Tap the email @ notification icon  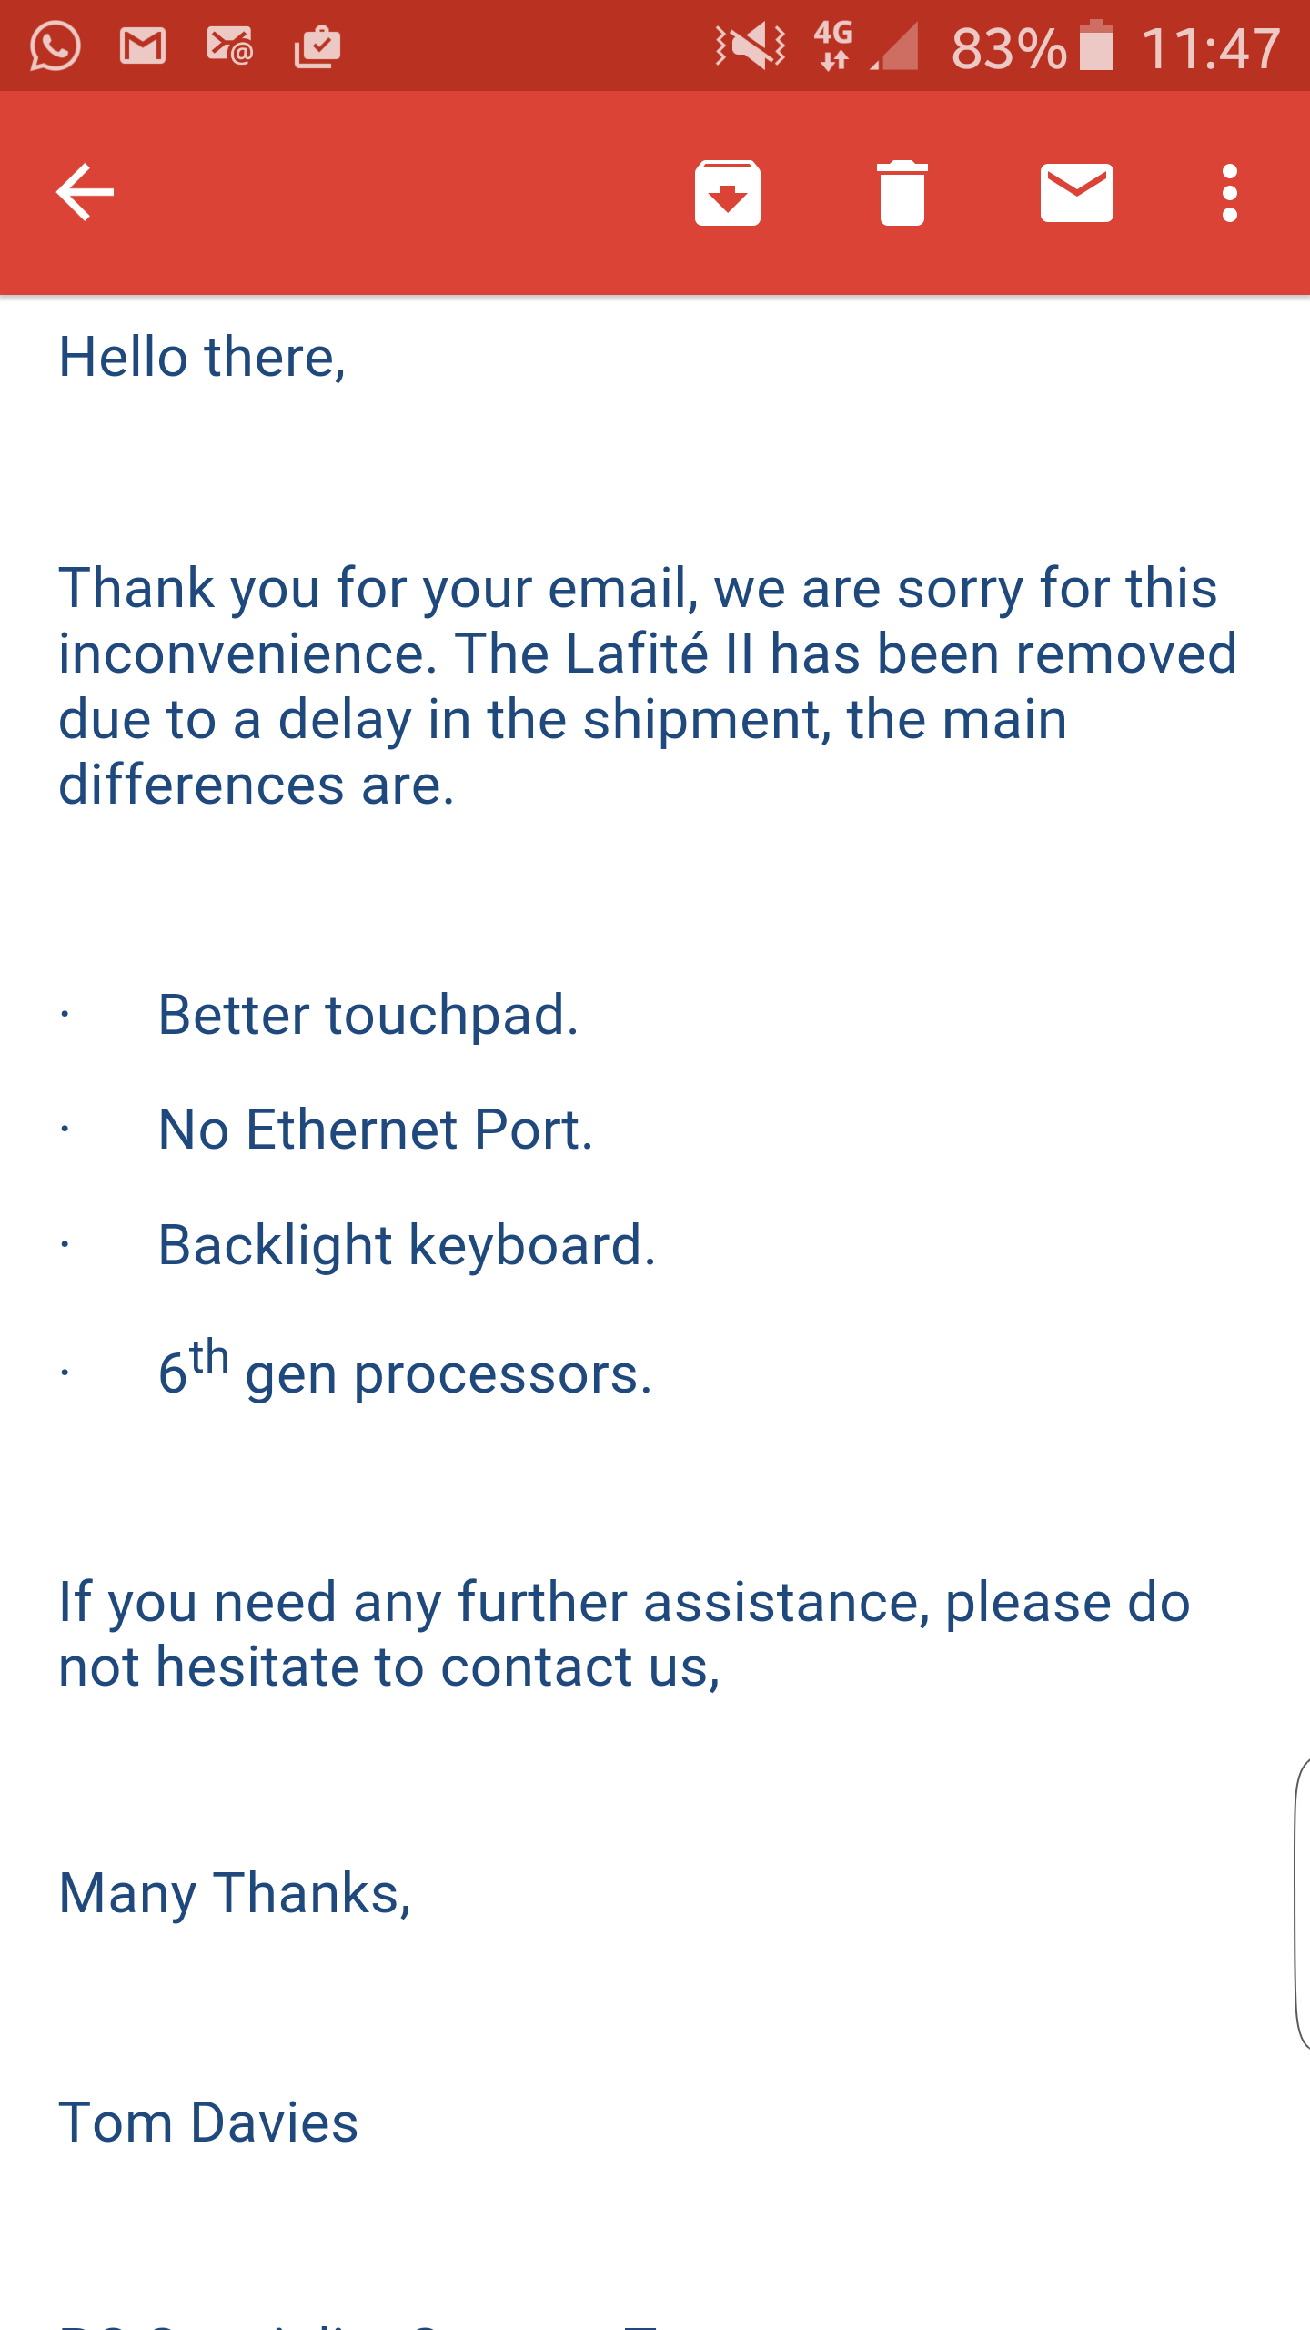tap(229, 46)
